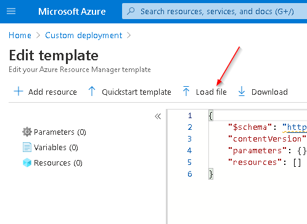Focus the search resources box
This screenshot has height=224, width=307.
(215, 11)
